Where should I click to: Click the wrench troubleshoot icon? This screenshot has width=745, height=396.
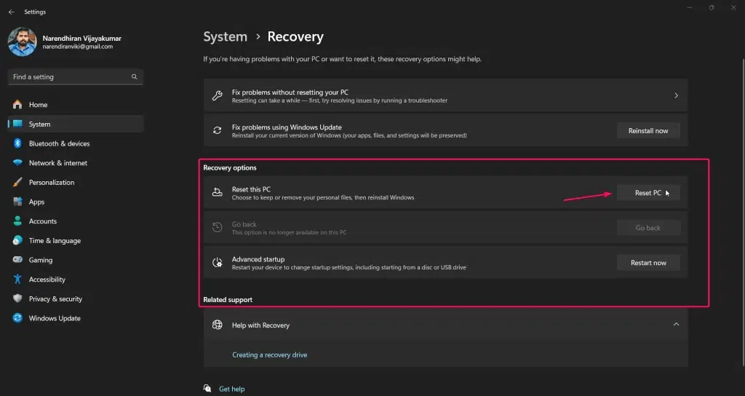point(217,95)
